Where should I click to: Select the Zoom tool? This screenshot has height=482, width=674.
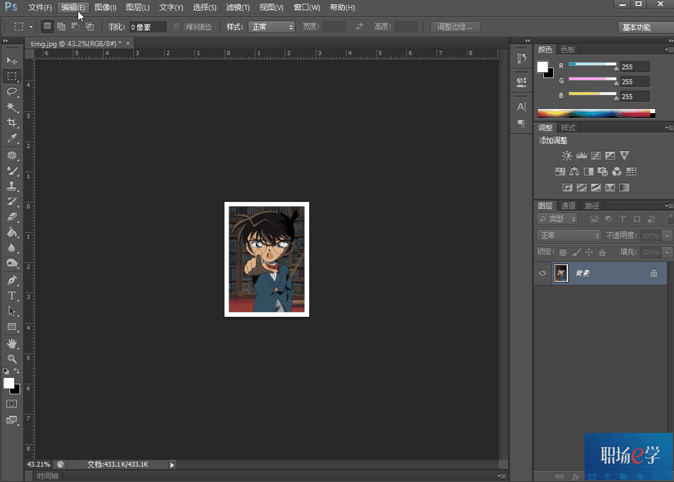coord(11,359)
